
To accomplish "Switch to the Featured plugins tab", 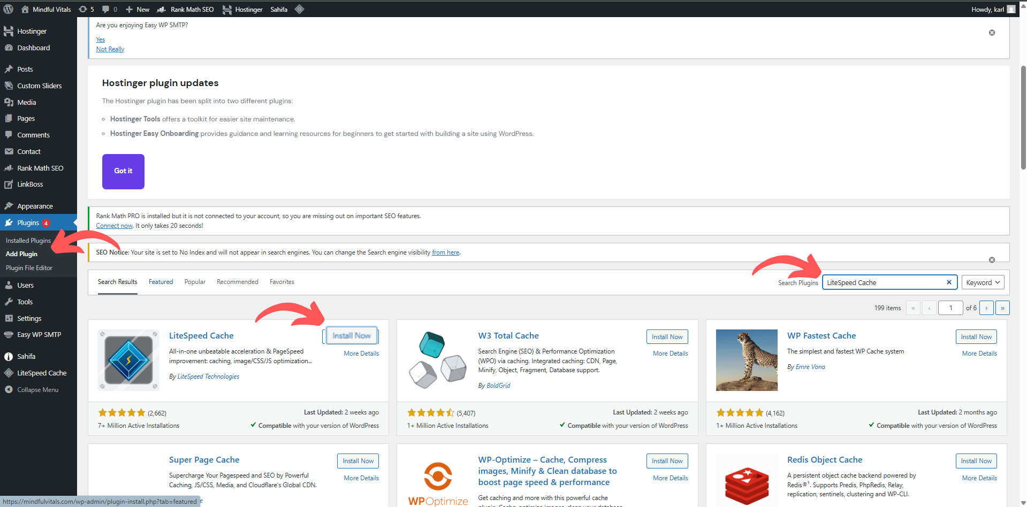I will [161, 282].
